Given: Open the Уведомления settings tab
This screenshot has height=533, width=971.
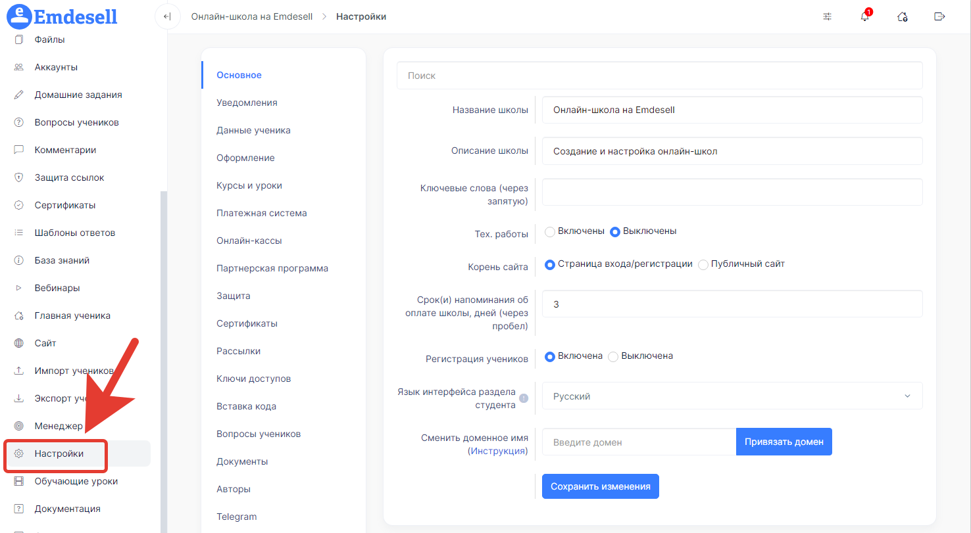Looking at the screenshot, I should tap(247, 103).
